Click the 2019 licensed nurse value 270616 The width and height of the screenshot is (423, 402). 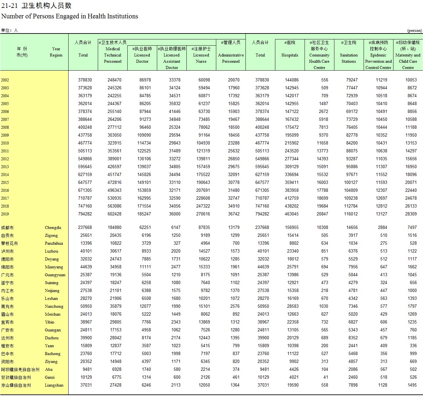point(203,214)
